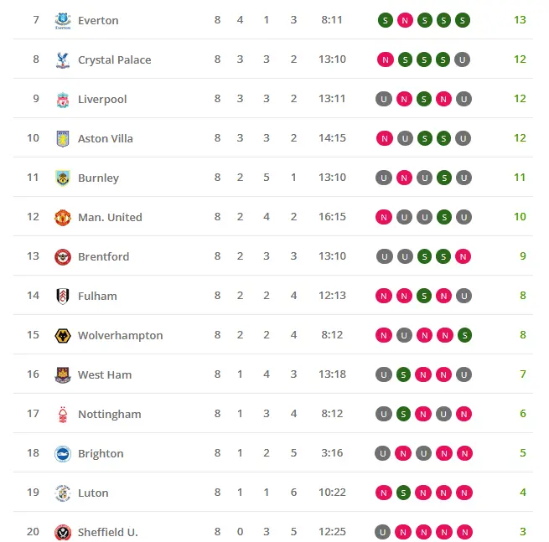Click the Brentford club crest
The width and height of the screenshot is (549, 542).
coord(63,256)
